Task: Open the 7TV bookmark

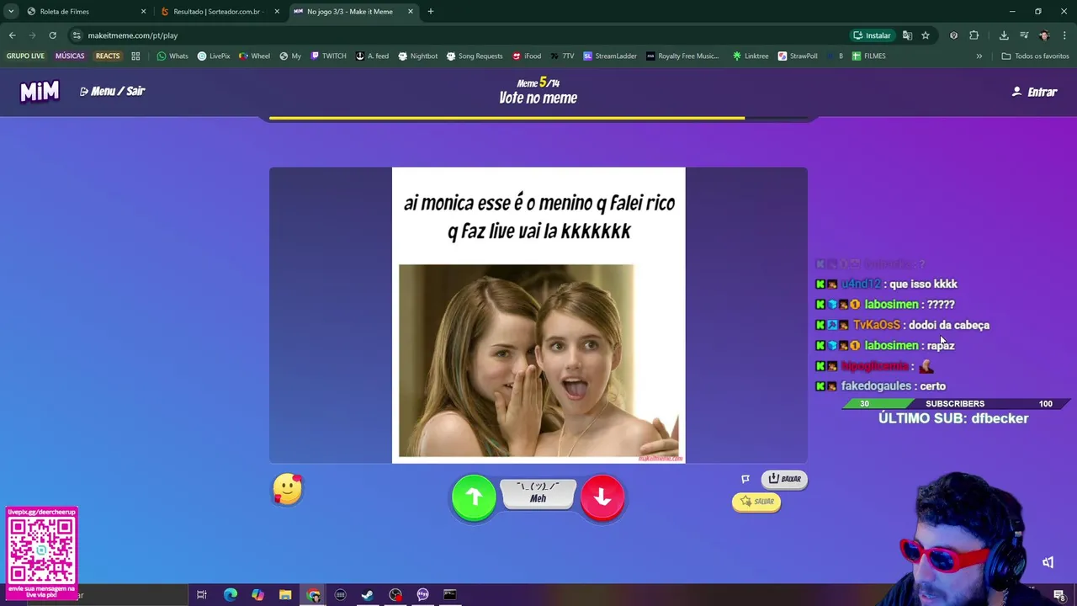Action: pos(562,56)
